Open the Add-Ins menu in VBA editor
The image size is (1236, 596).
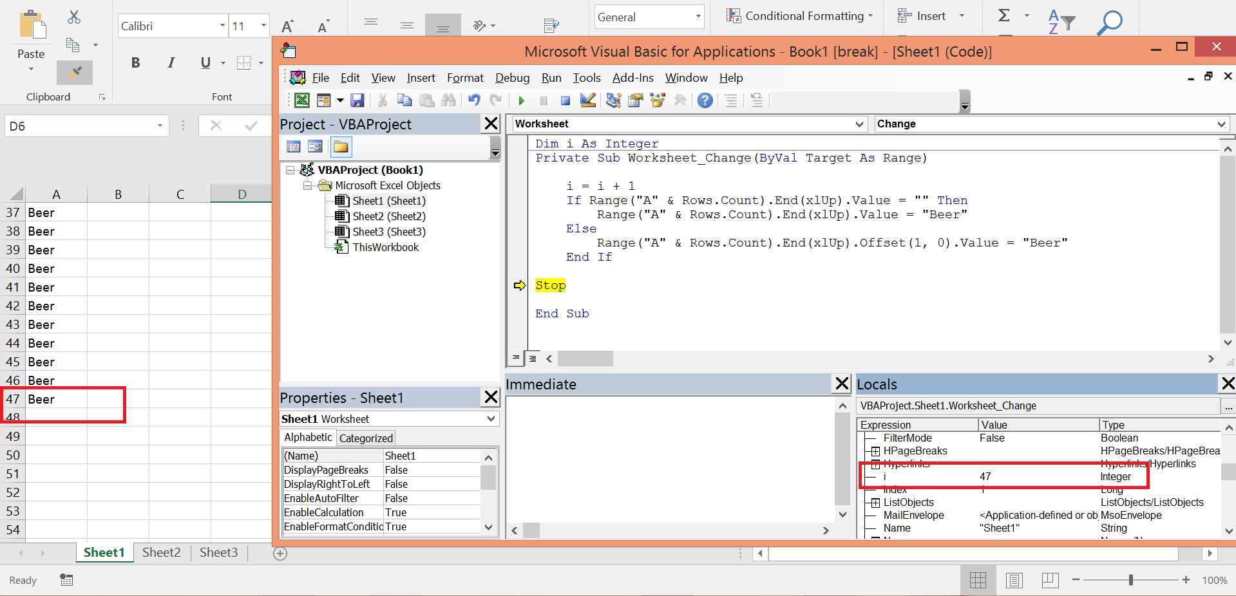pos(632,78)
